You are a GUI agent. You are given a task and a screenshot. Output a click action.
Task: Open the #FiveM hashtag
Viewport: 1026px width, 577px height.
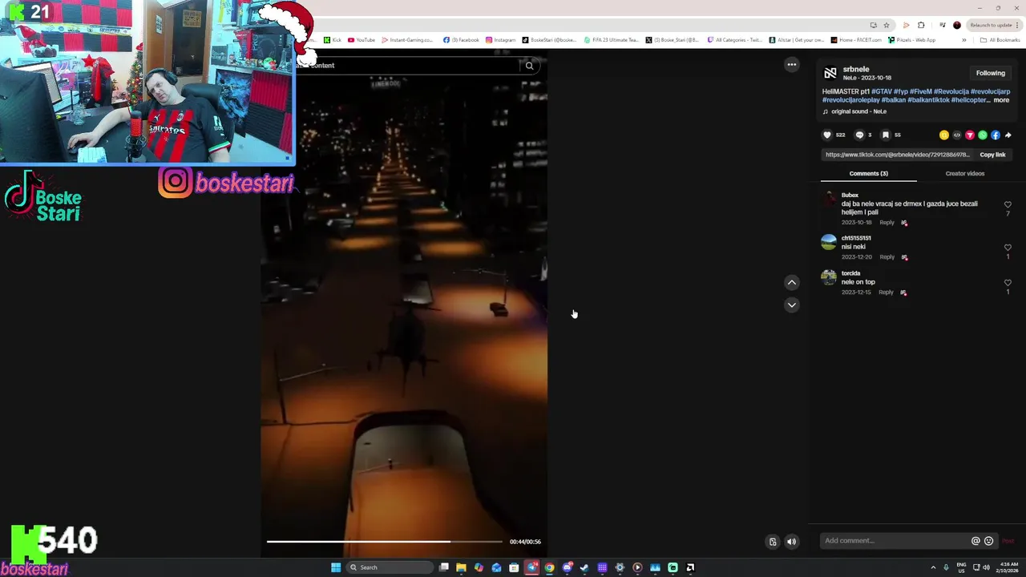(920, 91)
